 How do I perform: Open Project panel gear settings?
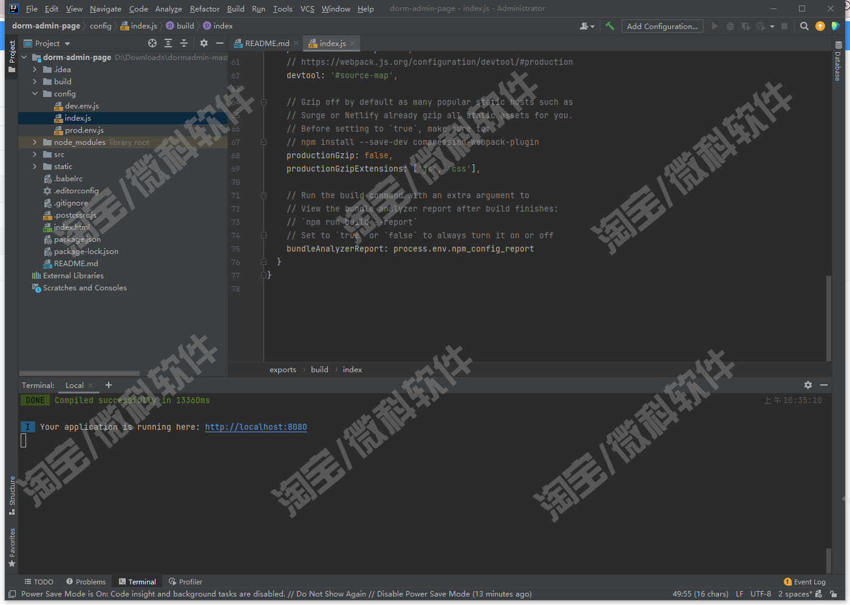pos(204,43)
